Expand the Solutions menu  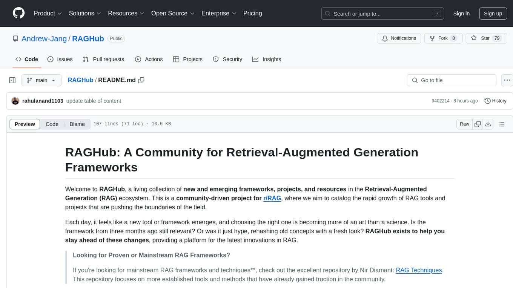(85, 13)
